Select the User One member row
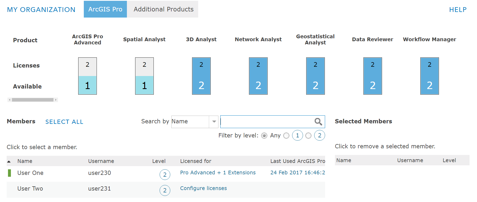The image size is (477, 202). click(166, 174)
